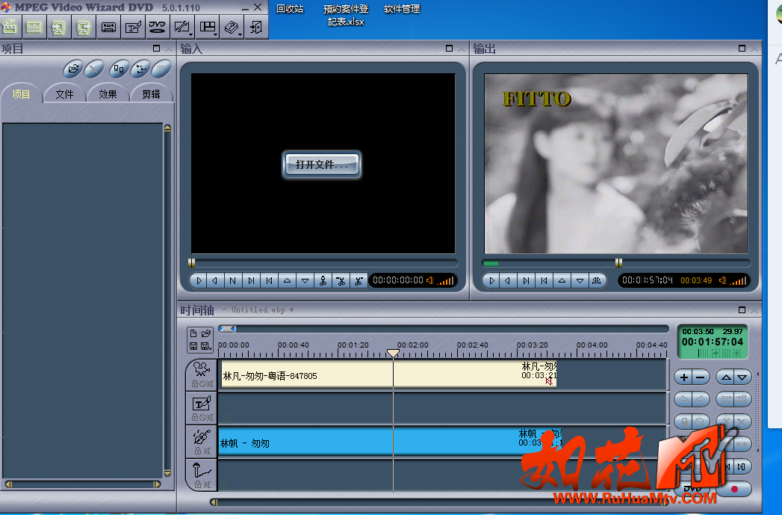Click the exit door toolbar icon
The image size is (782, 515).
[256, 27]
